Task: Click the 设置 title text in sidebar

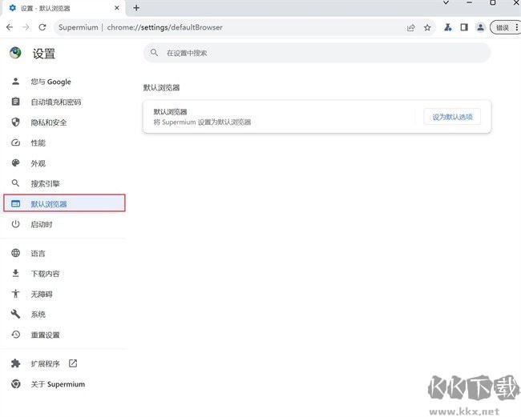Action: click(x=44, y=54)
